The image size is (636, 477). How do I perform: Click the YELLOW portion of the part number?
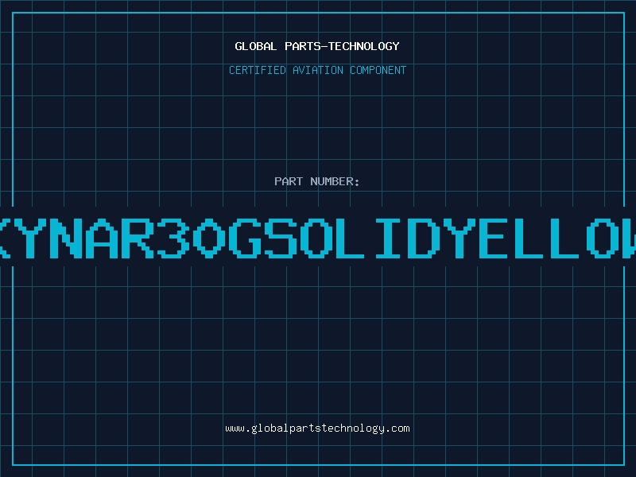pyautogui.click(x=540, y=238)
